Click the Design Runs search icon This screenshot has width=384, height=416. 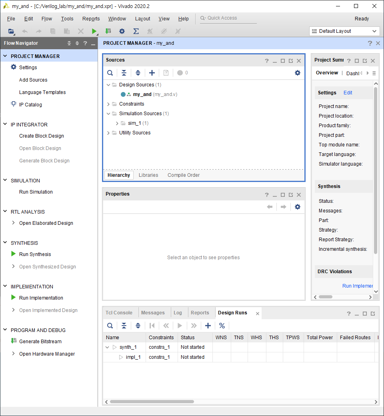coord(110,326)
